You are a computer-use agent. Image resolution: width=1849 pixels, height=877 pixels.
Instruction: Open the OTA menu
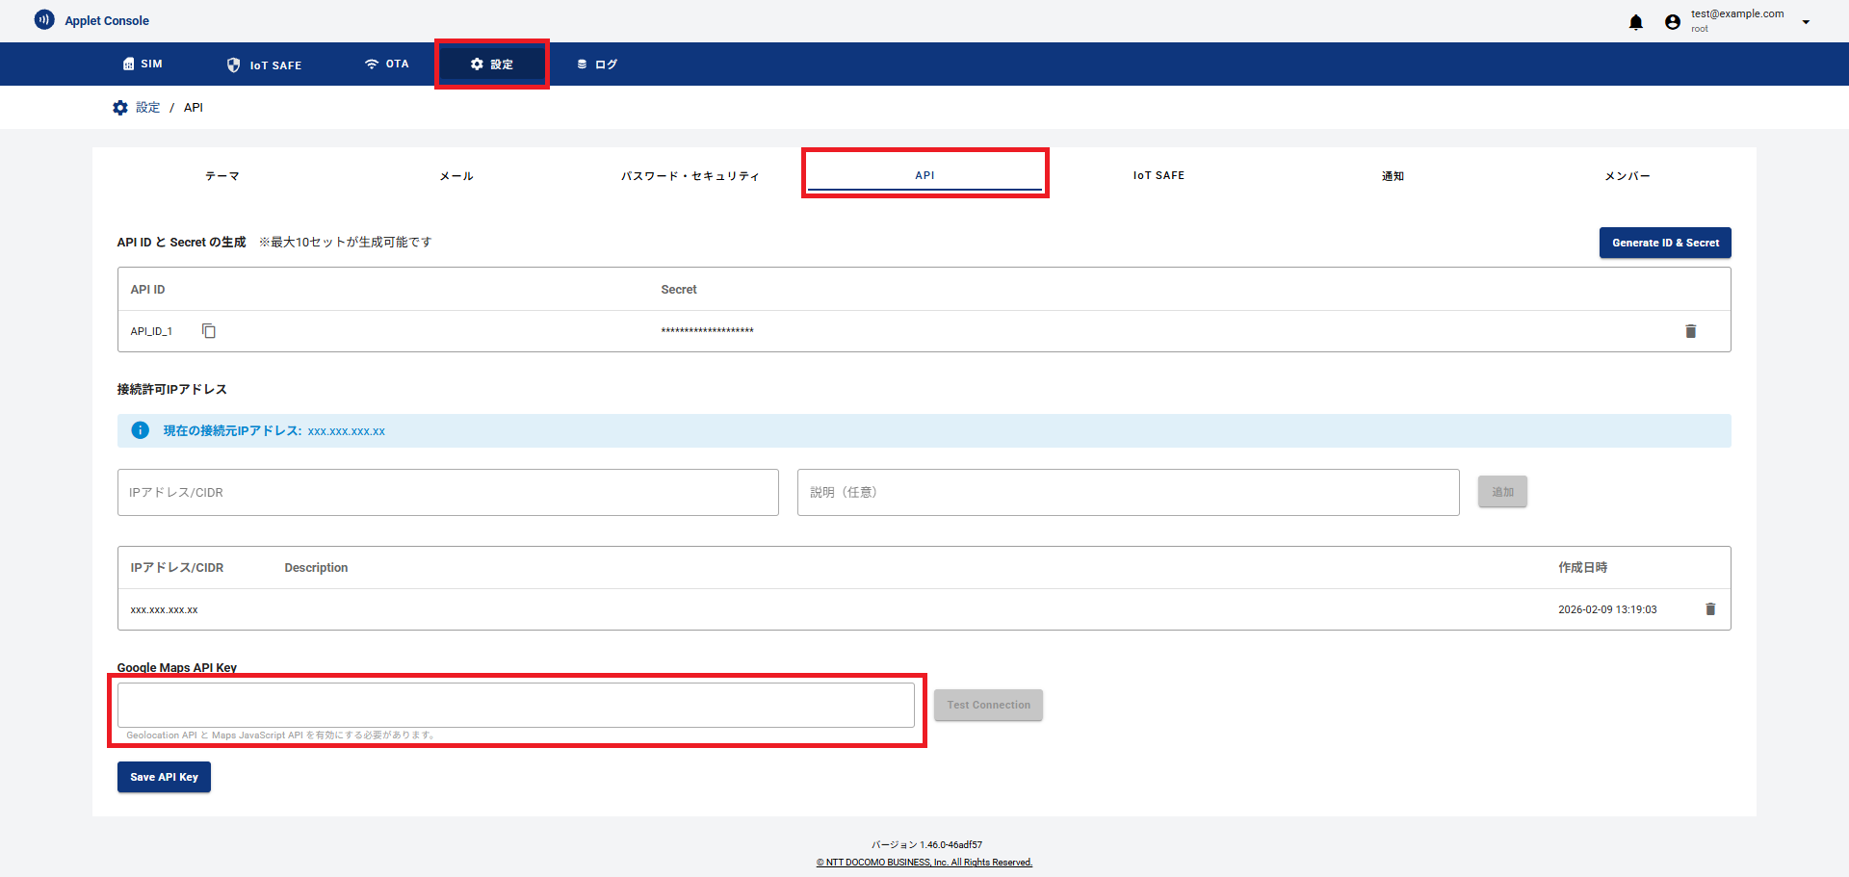tap(386, 64)
